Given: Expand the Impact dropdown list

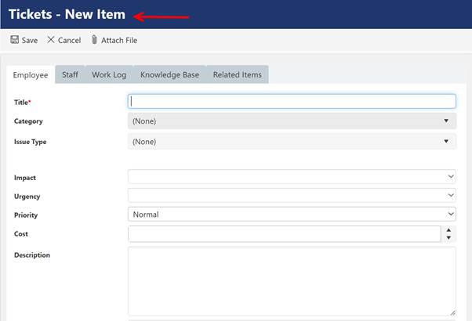Looking at the screenshot, I should 291,177.
